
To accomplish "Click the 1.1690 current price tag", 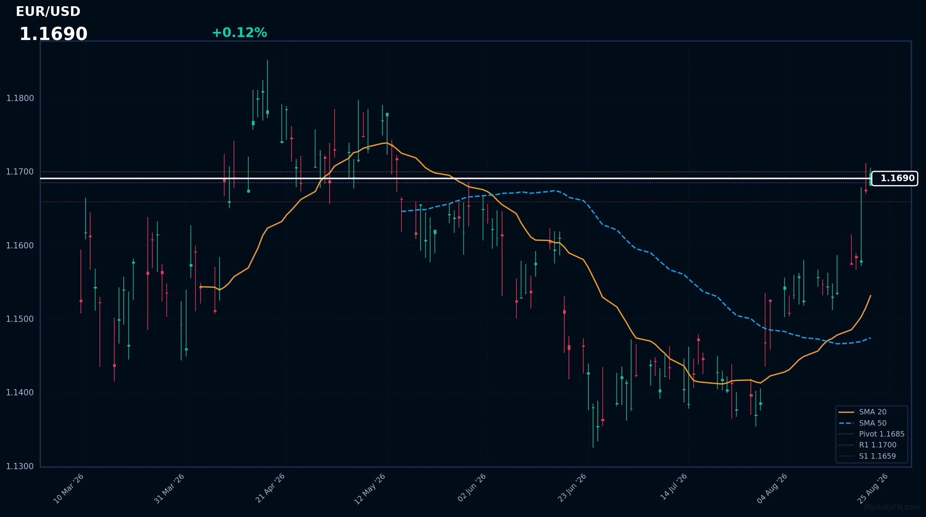I will pos(895,178).
